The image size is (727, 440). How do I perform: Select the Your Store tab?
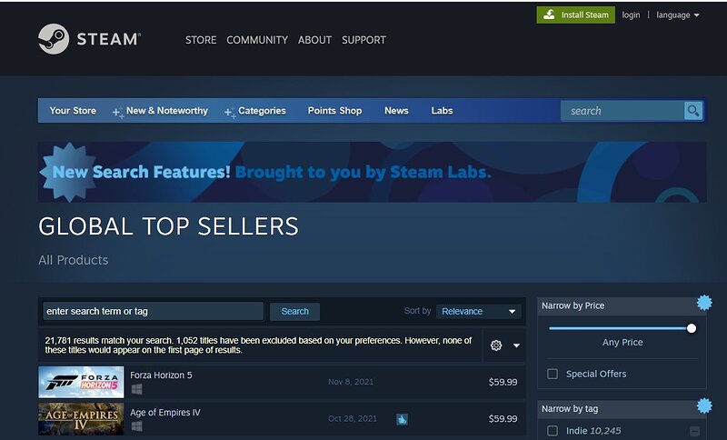pyautogui.click(x=73, y=111)
